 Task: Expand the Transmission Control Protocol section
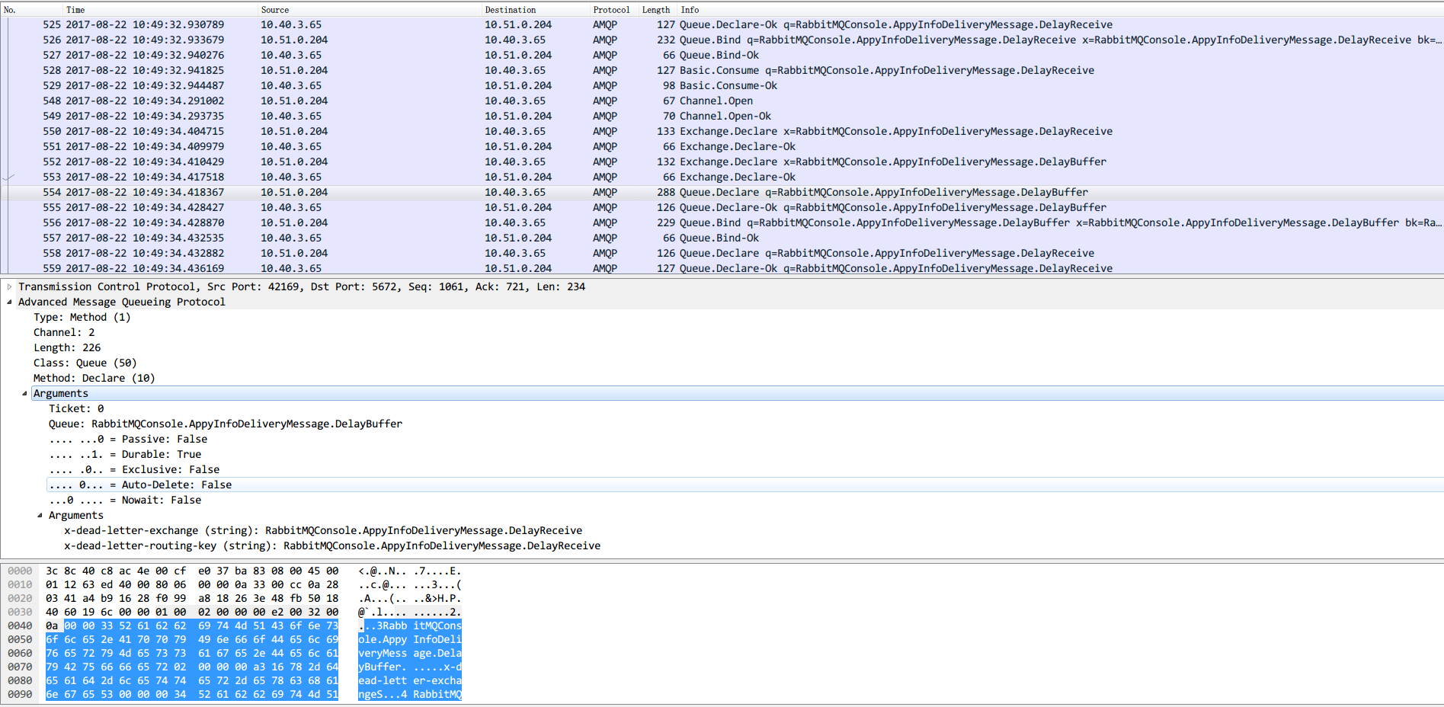pyautogui.click(x=9, y=287)
